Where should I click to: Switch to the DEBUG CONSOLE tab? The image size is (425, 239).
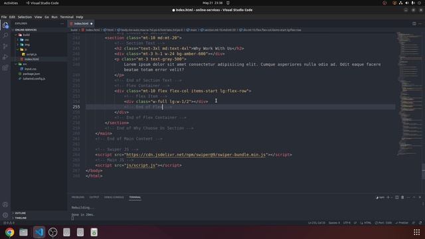(x=114, y=197)
